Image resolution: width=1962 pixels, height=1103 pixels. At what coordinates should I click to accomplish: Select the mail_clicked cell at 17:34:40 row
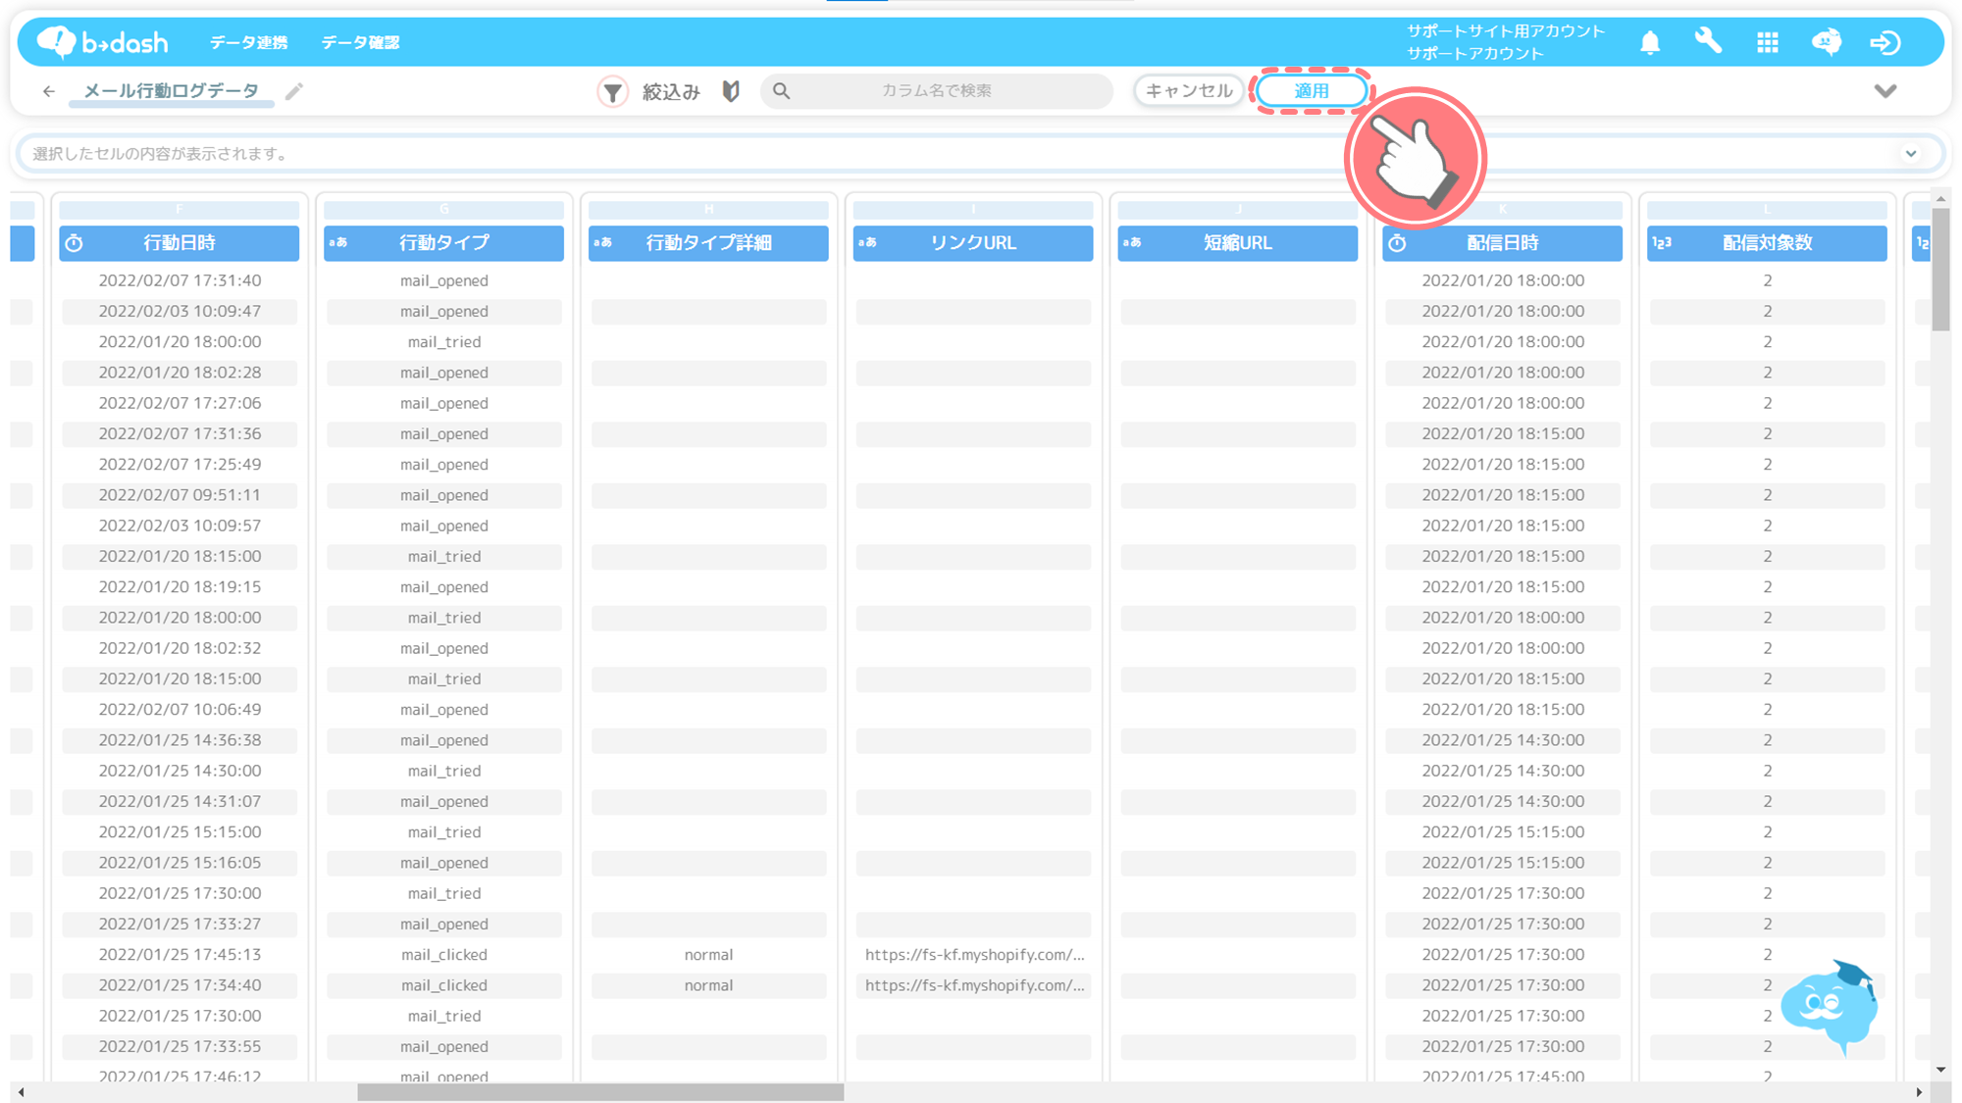click(x=444, y=985)
